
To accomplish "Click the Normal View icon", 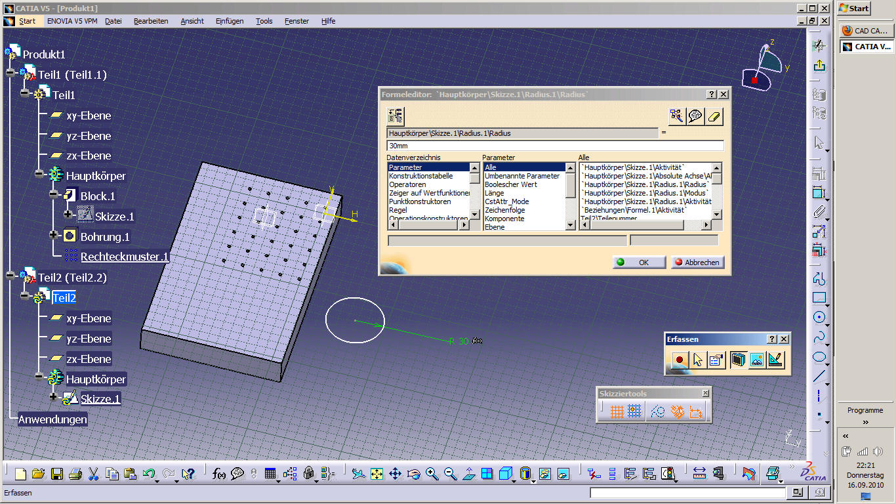I will (468, 473).
